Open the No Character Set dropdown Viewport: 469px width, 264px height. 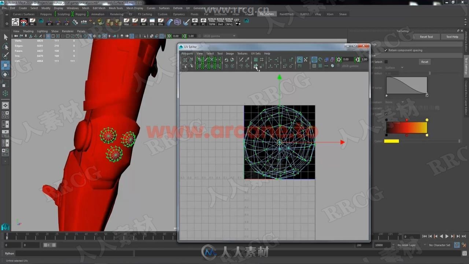coord(440,245)
